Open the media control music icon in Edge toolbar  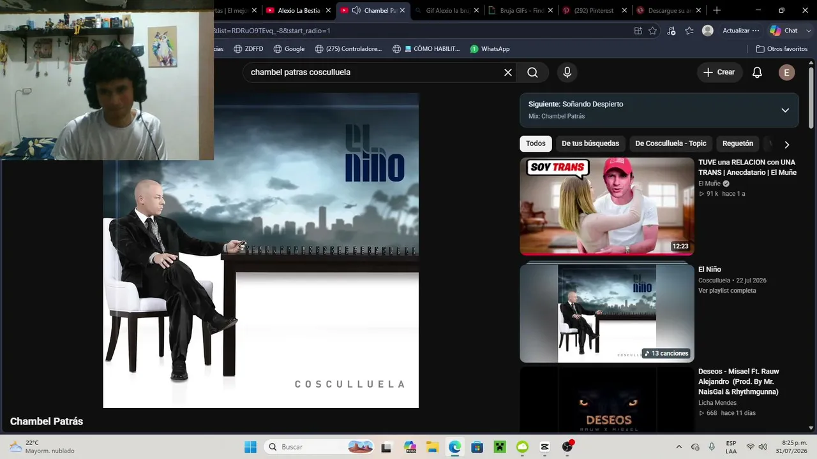coord(671,31)
